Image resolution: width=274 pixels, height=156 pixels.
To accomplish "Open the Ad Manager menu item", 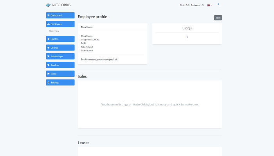I will [x=60, y=56].
